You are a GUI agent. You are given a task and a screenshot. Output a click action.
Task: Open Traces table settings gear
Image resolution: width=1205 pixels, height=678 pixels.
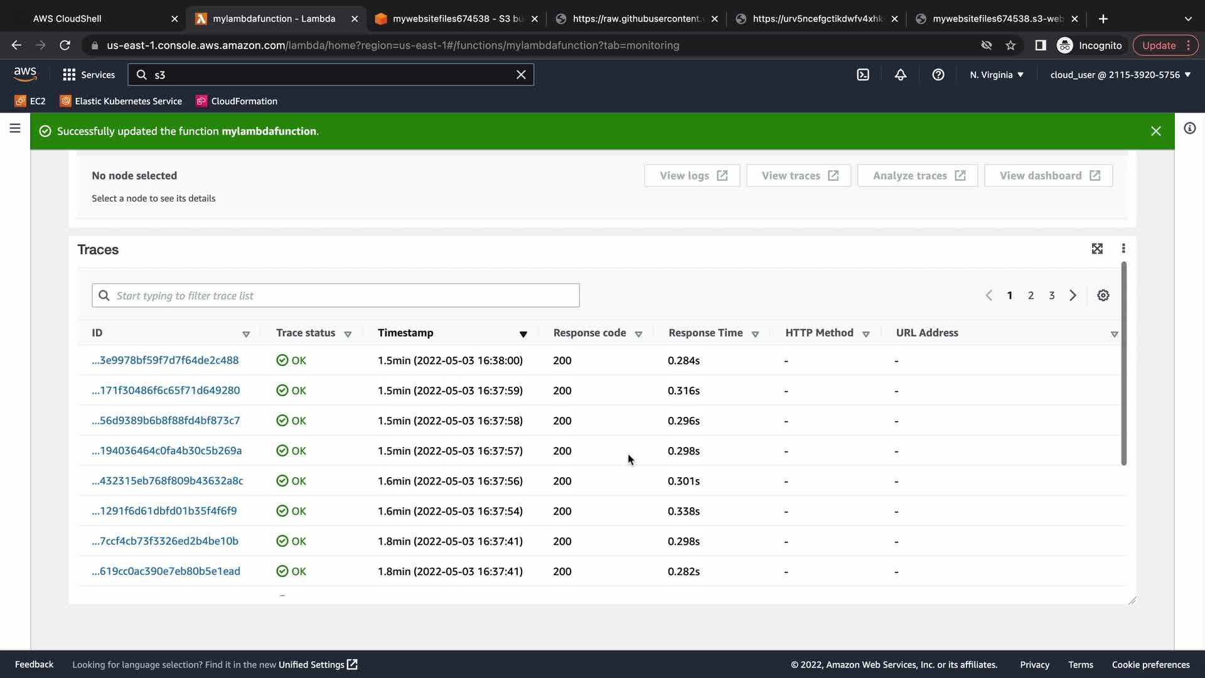1103,296
